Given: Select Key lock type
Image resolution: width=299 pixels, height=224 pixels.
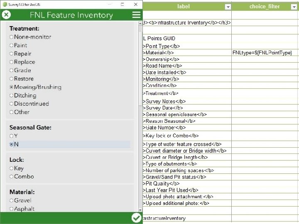Looking at the screenshot, I should click(17, 168).
